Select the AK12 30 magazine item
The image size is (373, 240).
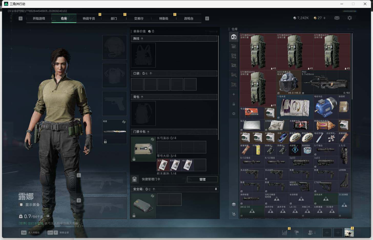coord(252,211)
